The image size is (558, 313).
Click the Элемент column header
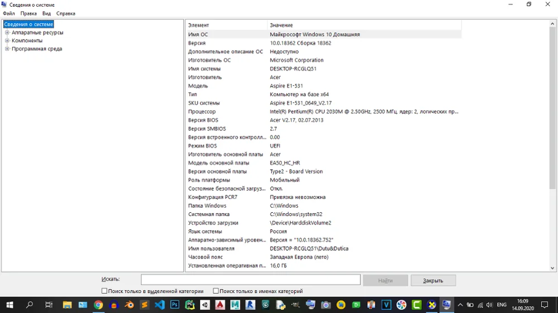pyautogui.click(x=227, y=25)
